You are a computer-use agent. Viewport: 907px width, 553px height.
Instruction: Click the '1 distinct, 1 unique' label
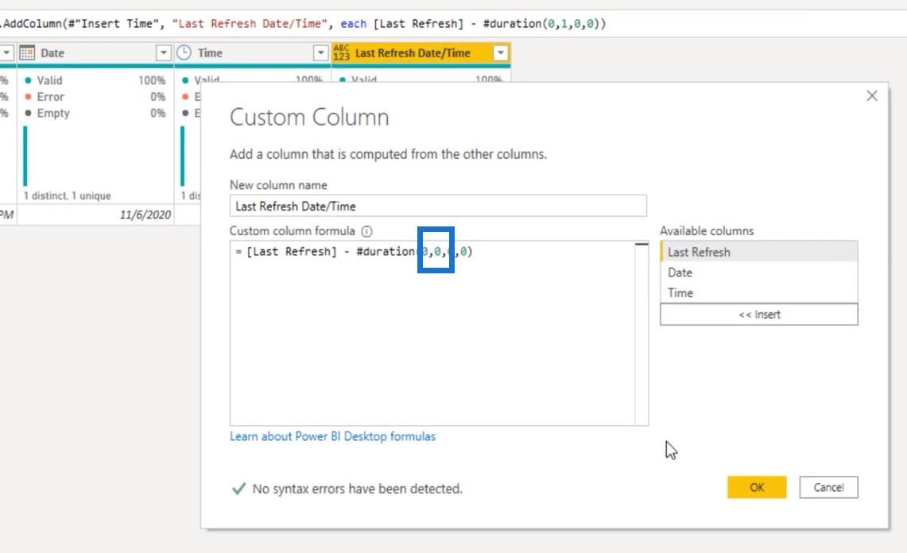tap(67, 195)
